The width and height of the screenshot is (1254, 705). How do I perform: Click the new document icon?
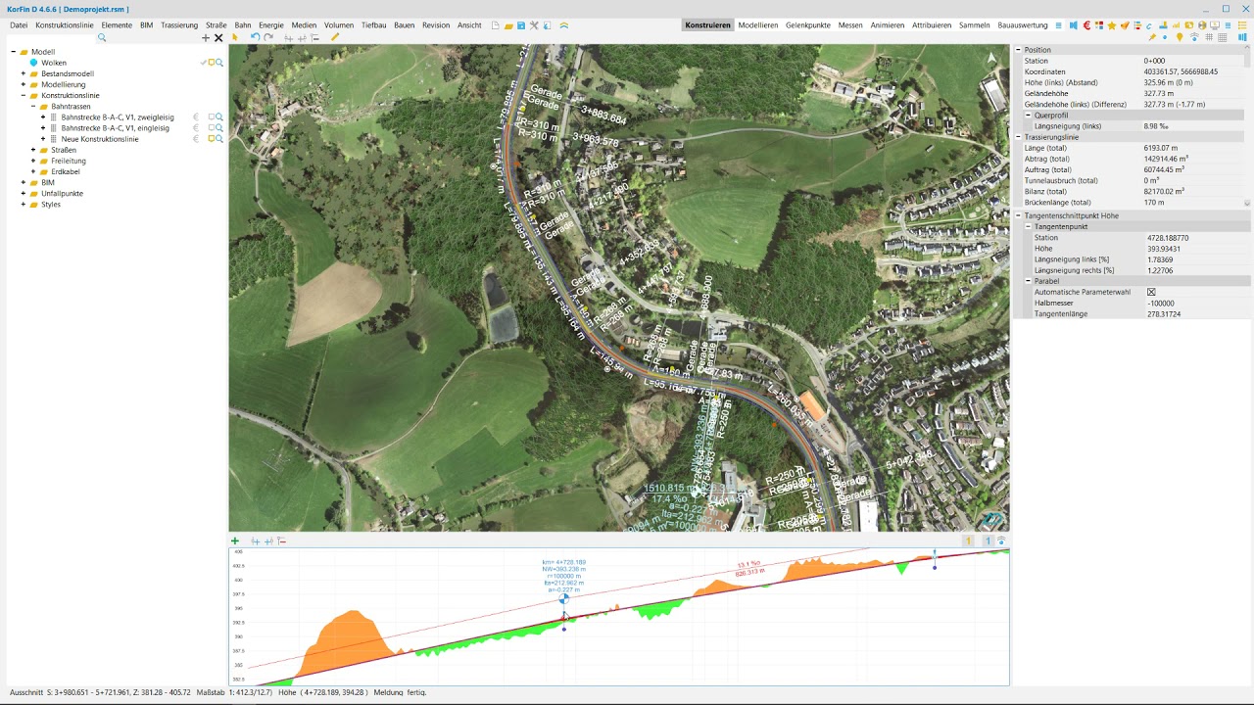[x=496, y=25]
